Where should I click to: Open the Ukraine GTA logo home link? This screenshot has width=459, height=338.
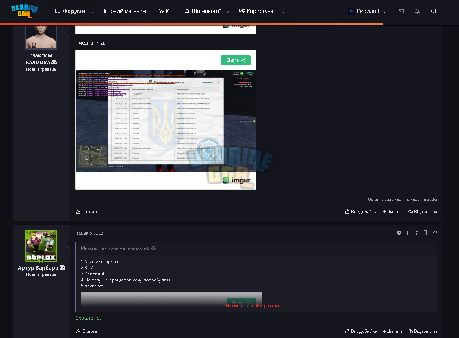coord(25,11)
